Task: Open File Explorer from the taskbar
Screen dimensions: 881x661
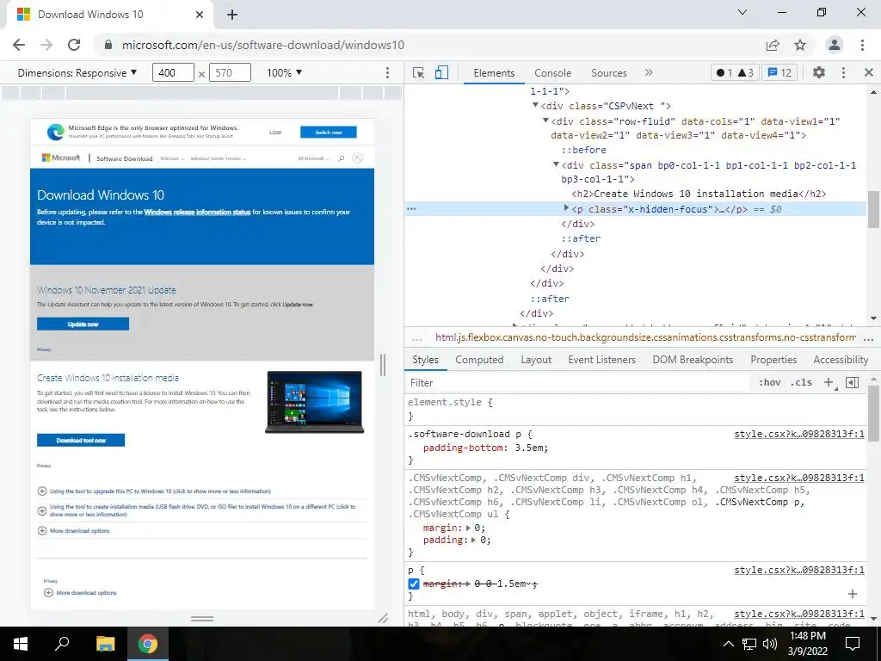Action: click(x=104, y=644)
